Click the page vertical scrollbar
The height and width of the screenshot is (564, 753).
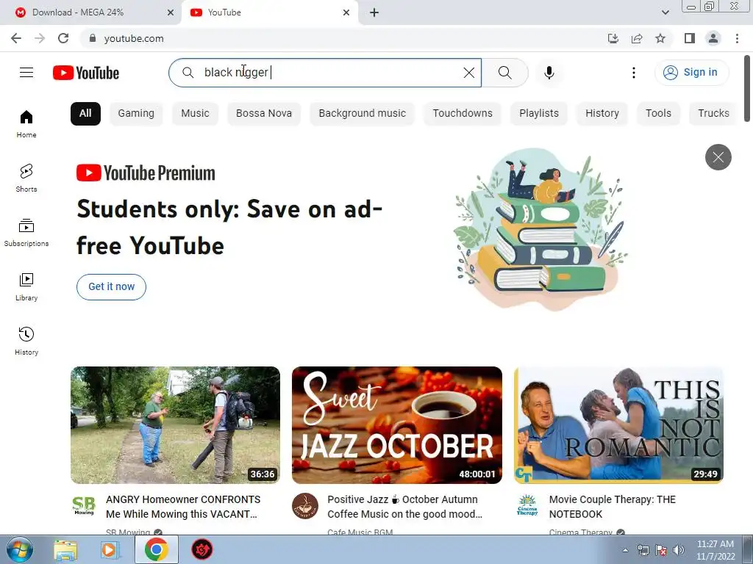[x=747, y=89]
